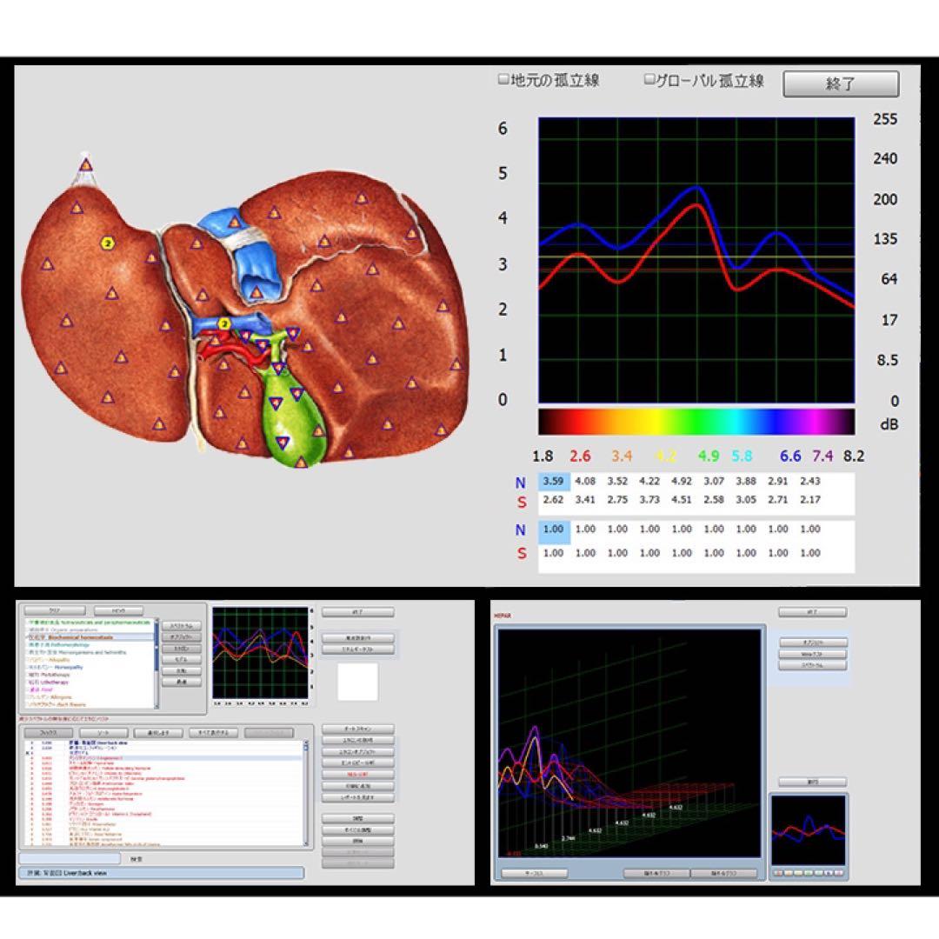The height and width of the screenshot is (939, 939).
Task: Select hexagon marker 2 on blue portal vein
Action: pos(223,324)
